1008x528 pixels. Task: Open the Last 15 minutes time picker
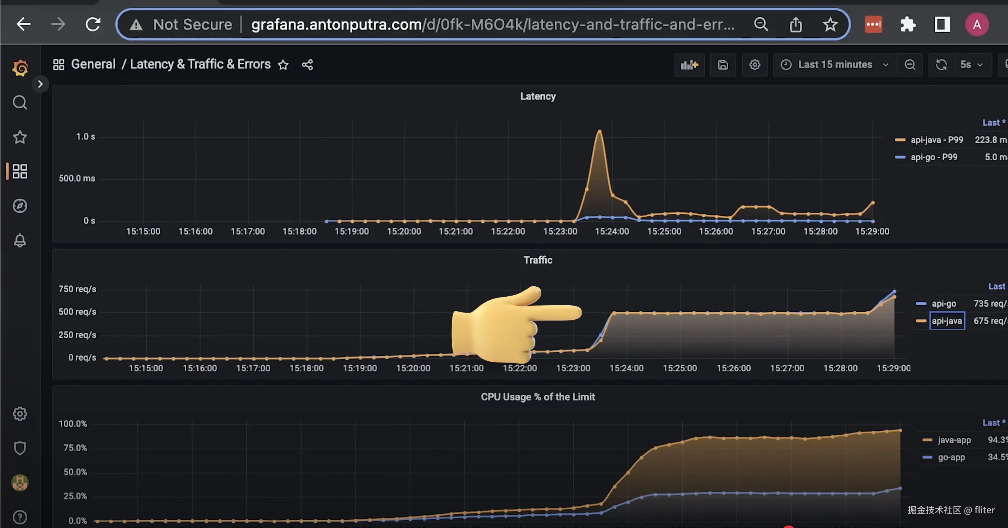pos(834,65)
